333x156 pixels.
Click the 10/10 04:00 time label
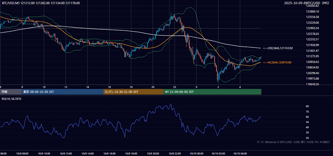tap(240, 154)
